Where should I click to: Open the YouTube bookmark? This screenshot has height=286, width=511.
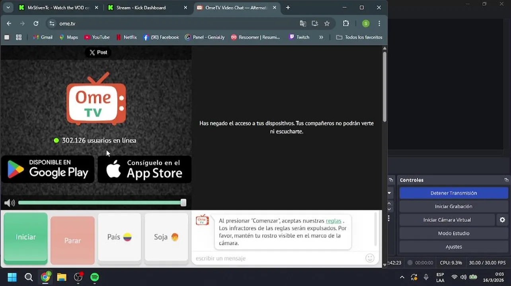pos(97,37)
